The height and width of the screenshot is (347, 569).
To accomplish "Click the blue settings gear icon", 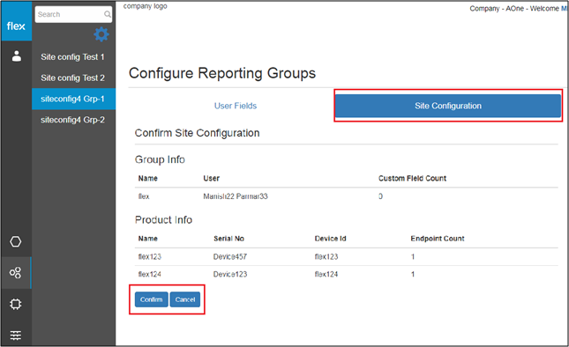I will click(x=101, y=34).
